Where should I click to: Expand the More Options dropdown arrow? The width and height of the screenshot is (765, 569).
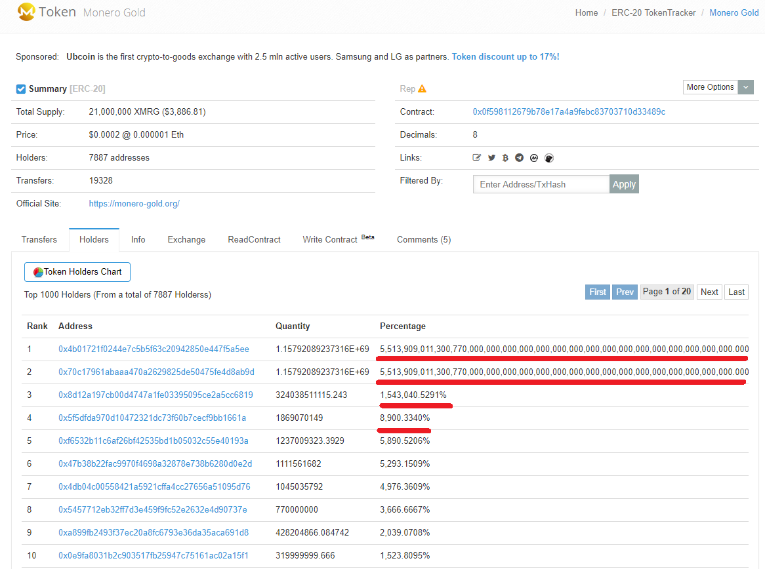point(745,87)
